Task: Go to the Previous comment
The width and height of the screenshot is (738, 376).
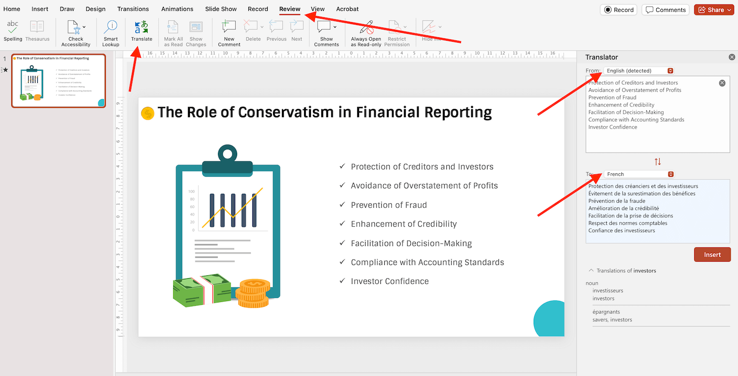Action: coord(277,31)
